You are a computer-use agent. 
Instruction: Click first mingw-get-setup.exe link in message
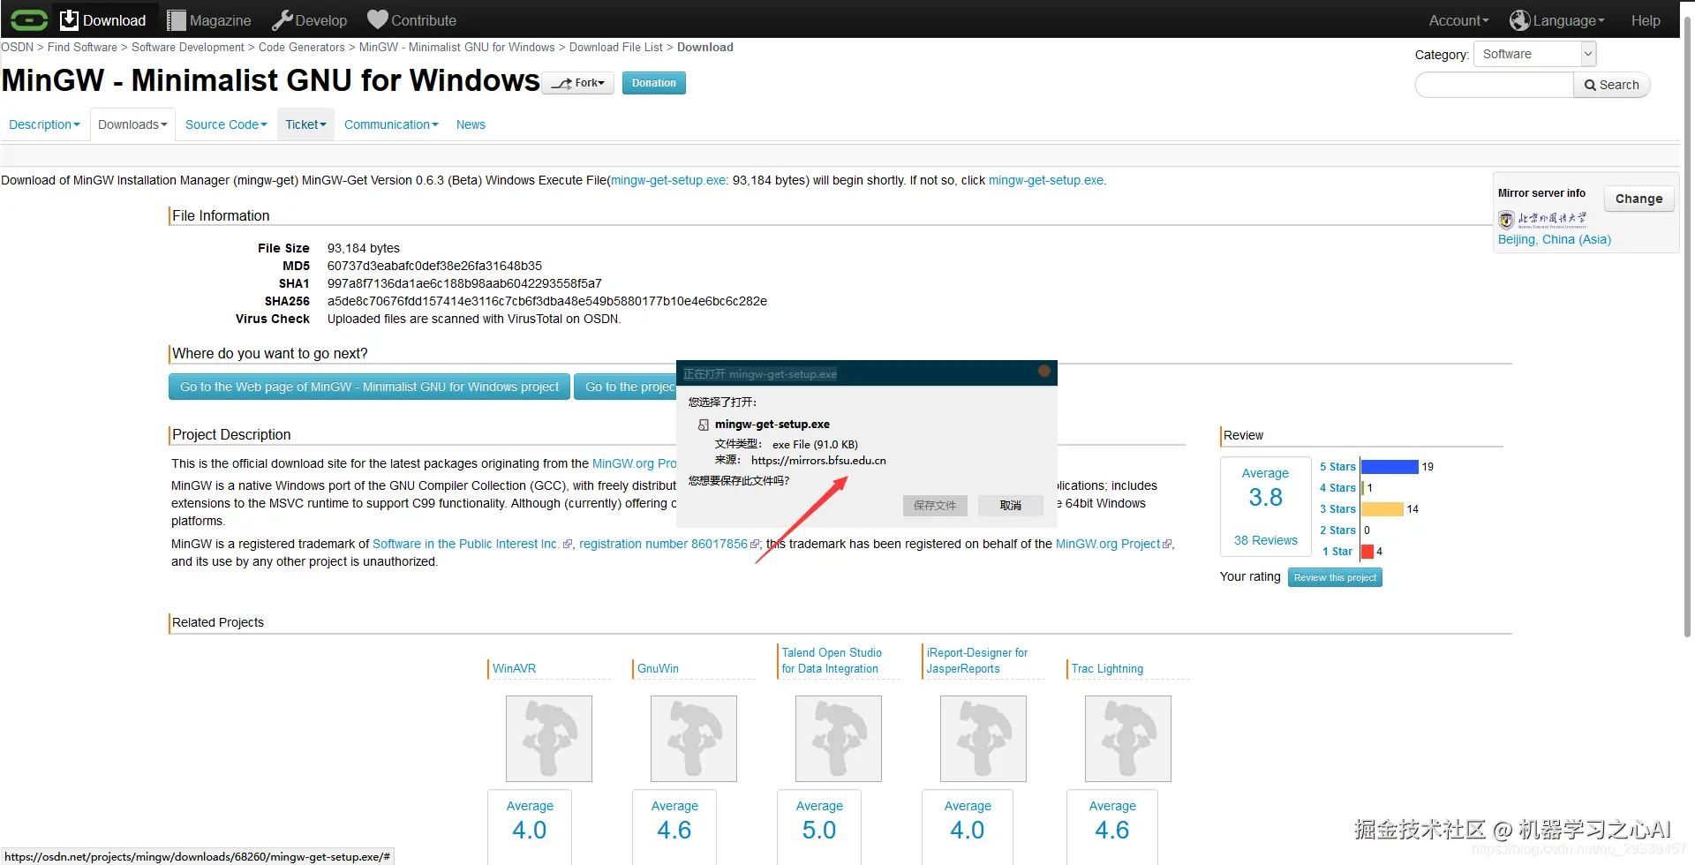point(669,180)
